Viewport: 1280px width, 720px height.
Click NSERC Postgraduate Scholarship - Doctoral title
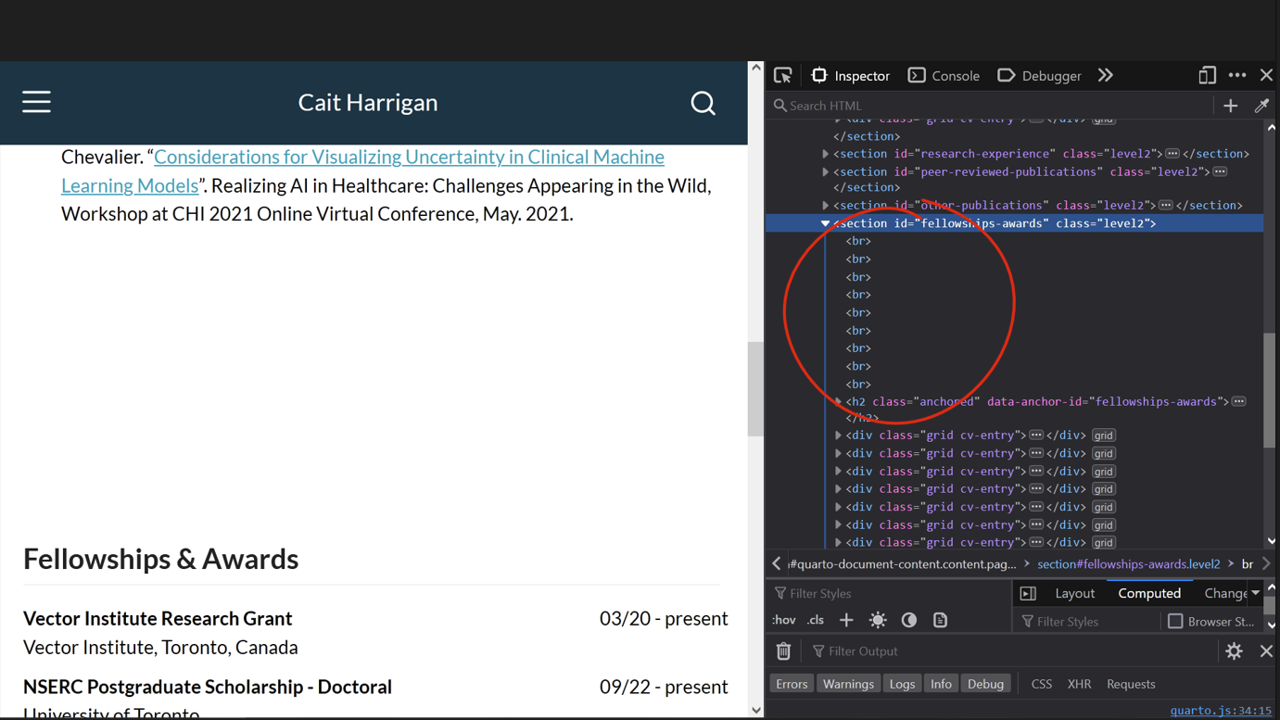208,687
